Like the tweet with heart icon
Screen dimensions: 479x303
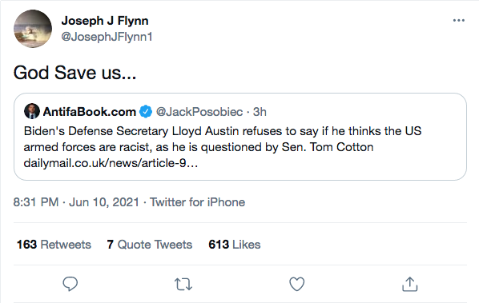(x=297, y=284)
